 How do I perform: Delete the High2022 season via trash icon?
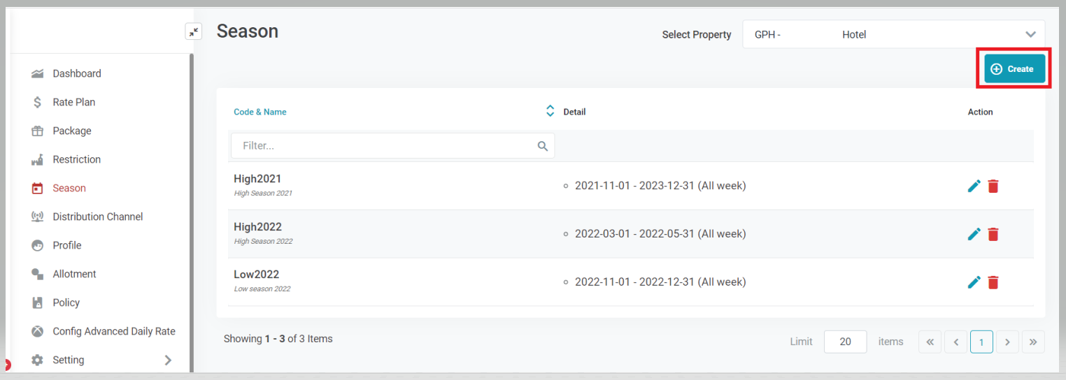993,234
